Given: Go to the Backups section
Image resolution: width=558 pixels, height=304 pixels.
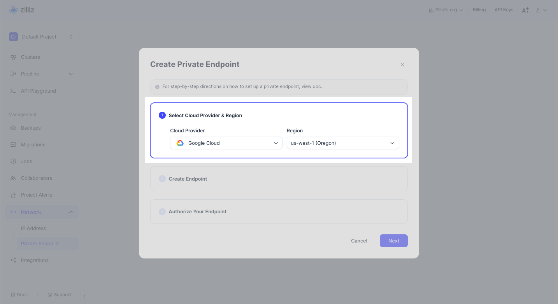Looking at the screenshot, I should pos(31,128).
